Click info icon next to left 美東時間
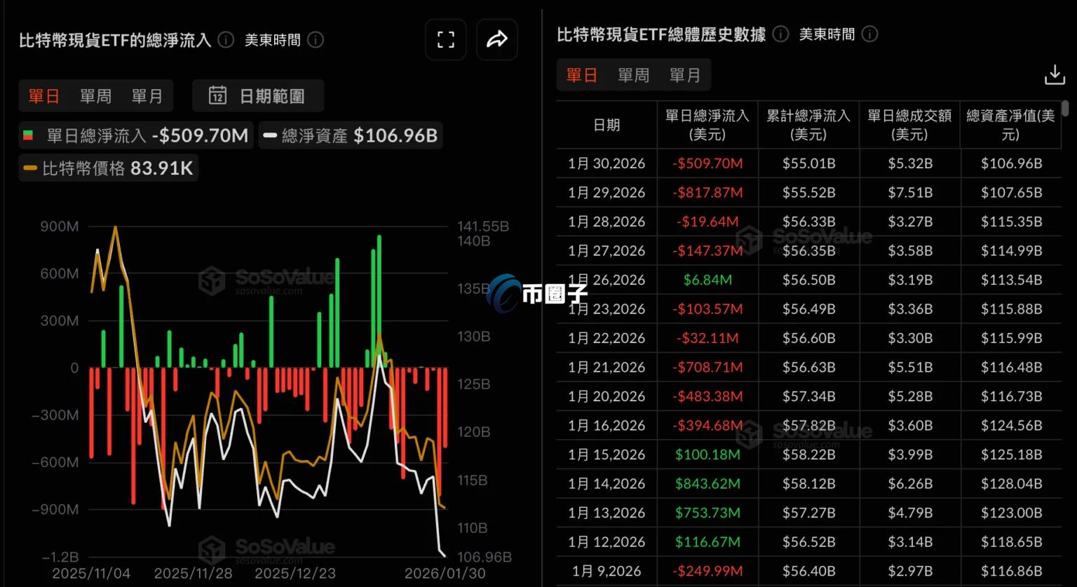The height and width of the screenshot is (587, 1077). coord(316,40)
